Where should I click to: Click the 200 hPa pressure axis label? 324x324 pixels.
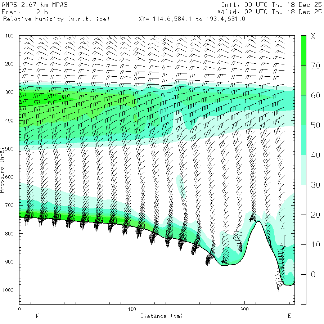coord(9,64)
